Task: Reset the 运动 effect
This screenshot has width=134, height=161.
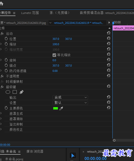Action: tap(109, 33)
